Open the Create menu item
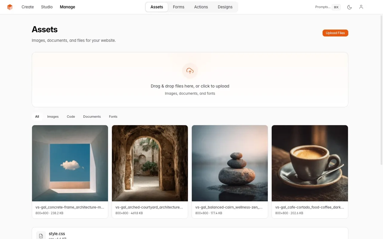This screenshot has width=383, height=239. 28,7
